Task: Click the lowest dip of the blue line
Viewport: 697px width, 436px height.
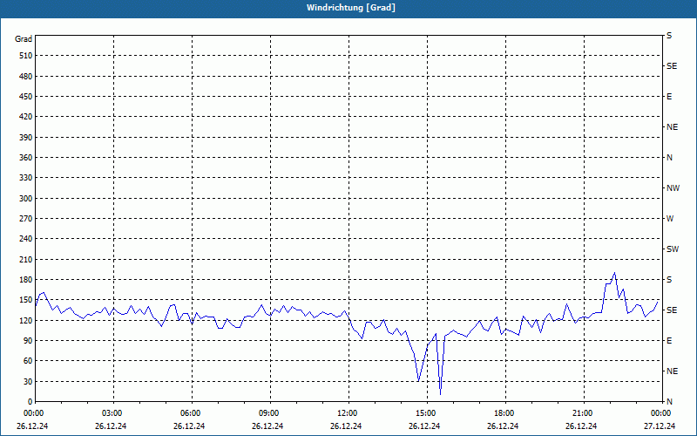Action: [440, 394]
